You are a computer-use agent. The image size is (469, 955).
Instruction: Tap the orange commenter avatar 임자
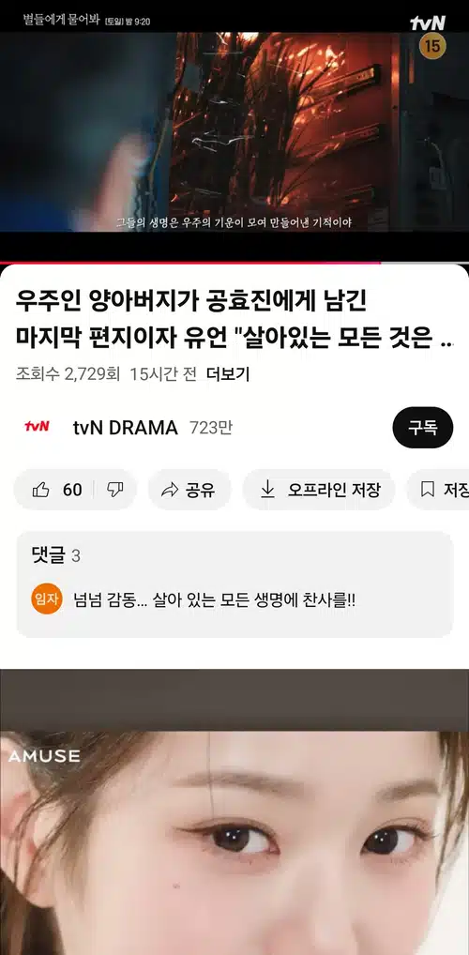pyautogui.click(x=46, y=599)
